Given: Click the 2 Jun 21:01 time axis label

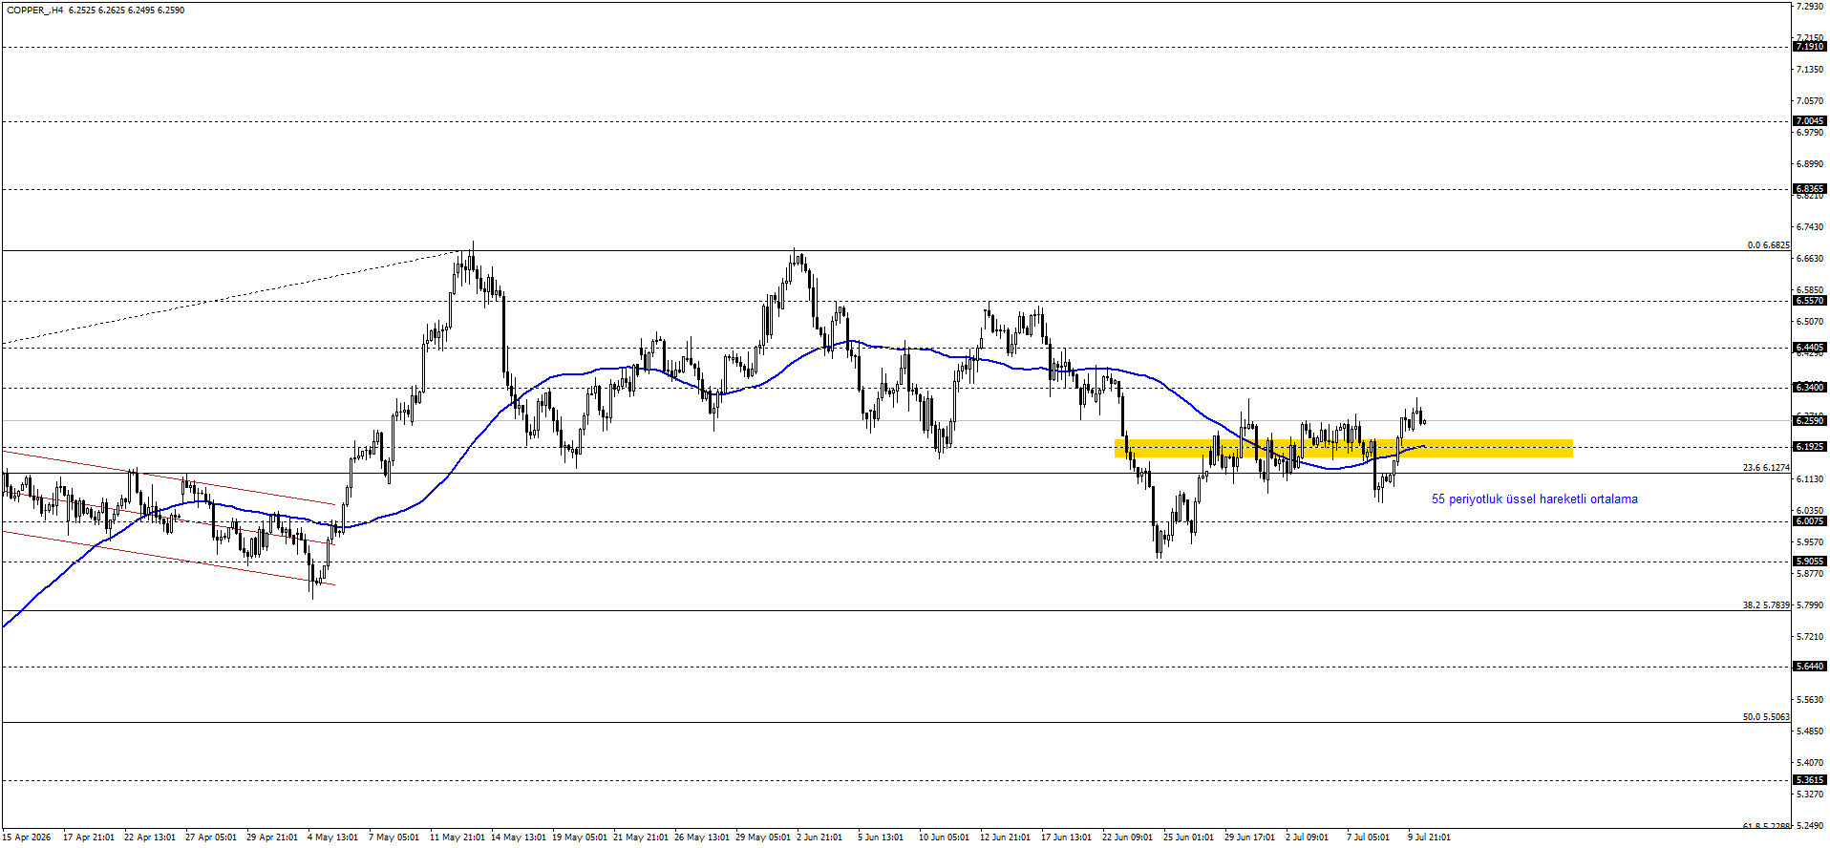Looking at the screenshot, I should [819, 837].
